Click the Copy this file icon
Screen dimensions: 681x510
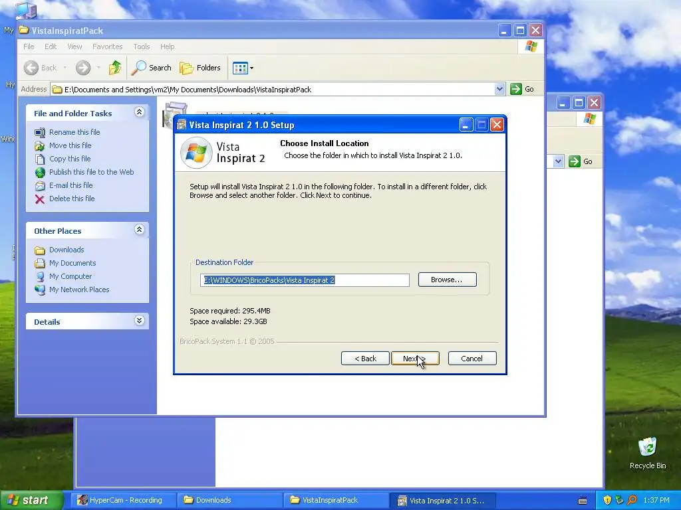[x=39, y=159]
